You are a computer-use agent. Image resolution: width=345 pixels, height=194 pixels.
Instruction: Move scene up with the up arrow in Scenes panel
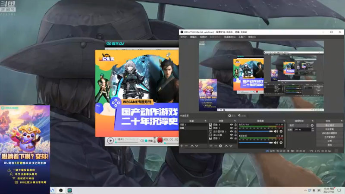point(192,146)
